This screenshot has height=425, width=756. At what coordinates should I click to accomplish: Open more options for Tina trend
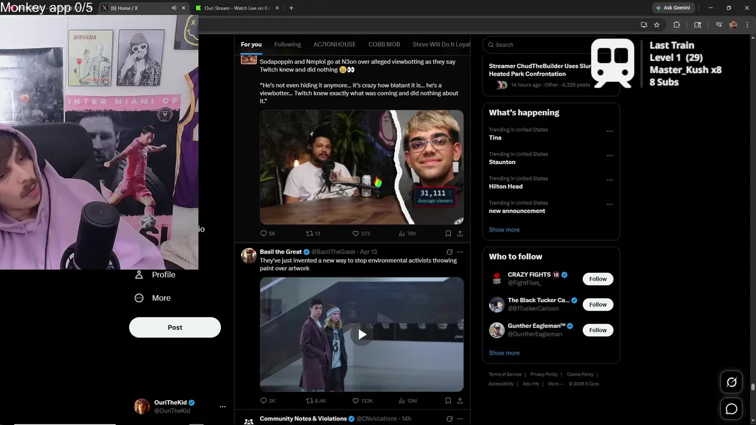point(610,132)
